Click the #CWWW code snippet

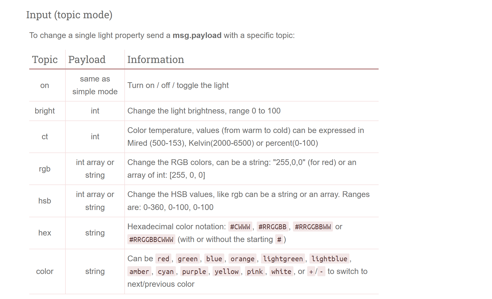pyautogui.click(x=240, y=227)
